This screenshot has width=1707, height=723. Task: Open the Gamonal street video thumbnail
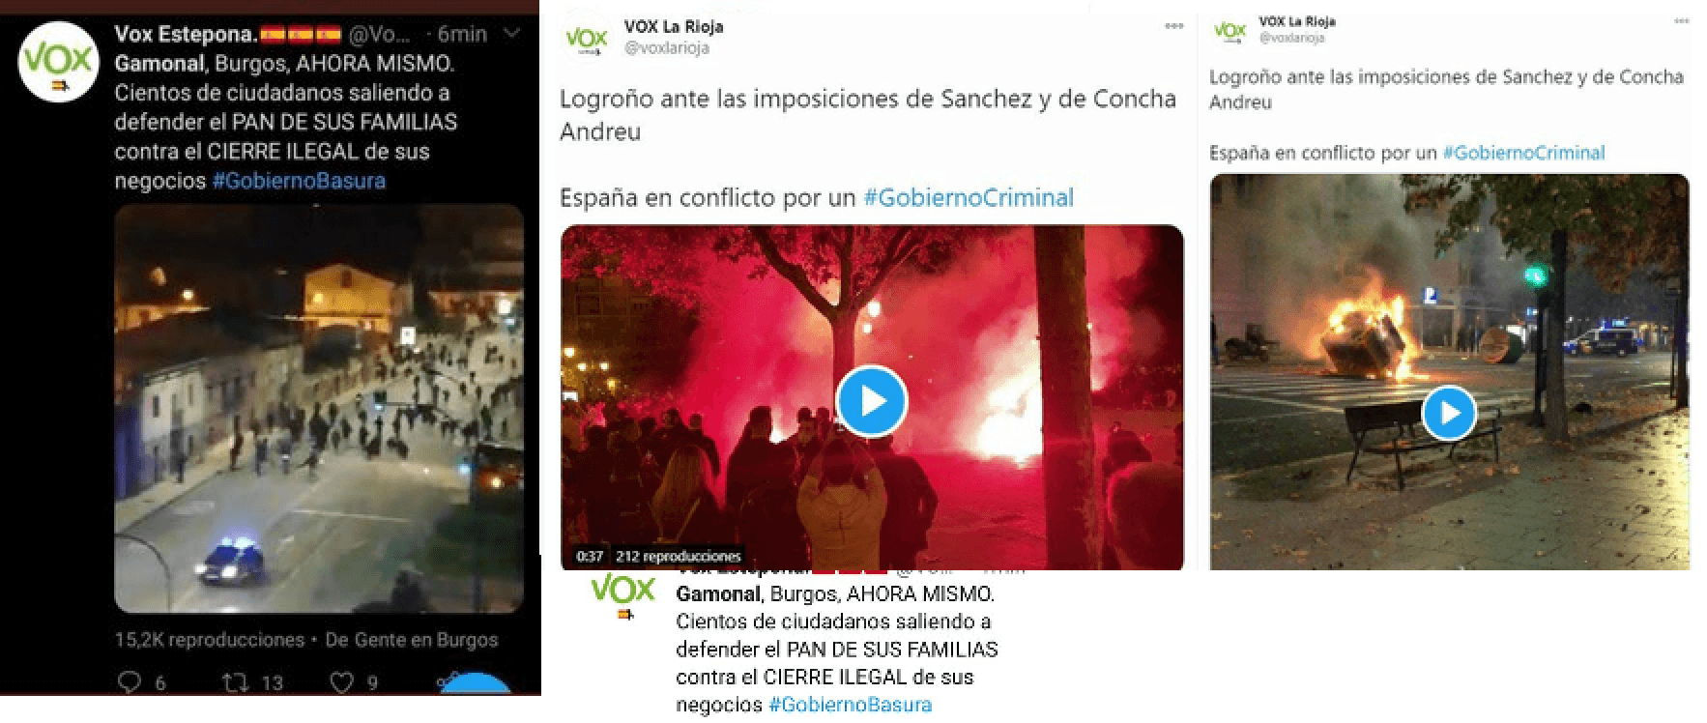pos(319,409)
